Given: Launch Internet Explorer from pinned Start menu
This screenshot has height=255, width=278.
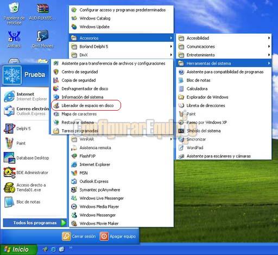Looking at the screenshot, I should (26, 96).
